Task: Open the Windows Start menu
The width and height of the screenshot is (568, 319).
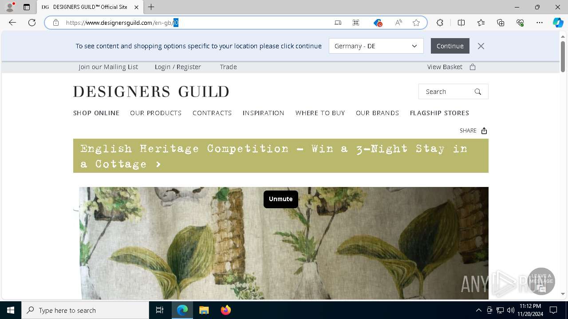Action: (11, 310)
